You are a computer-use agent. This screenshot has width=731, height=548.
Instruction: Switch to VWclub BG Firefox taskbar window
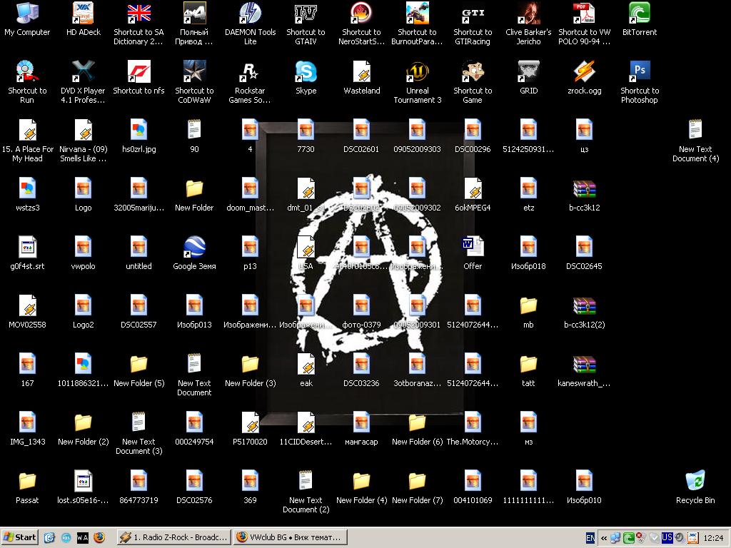[x=289, y=537]
